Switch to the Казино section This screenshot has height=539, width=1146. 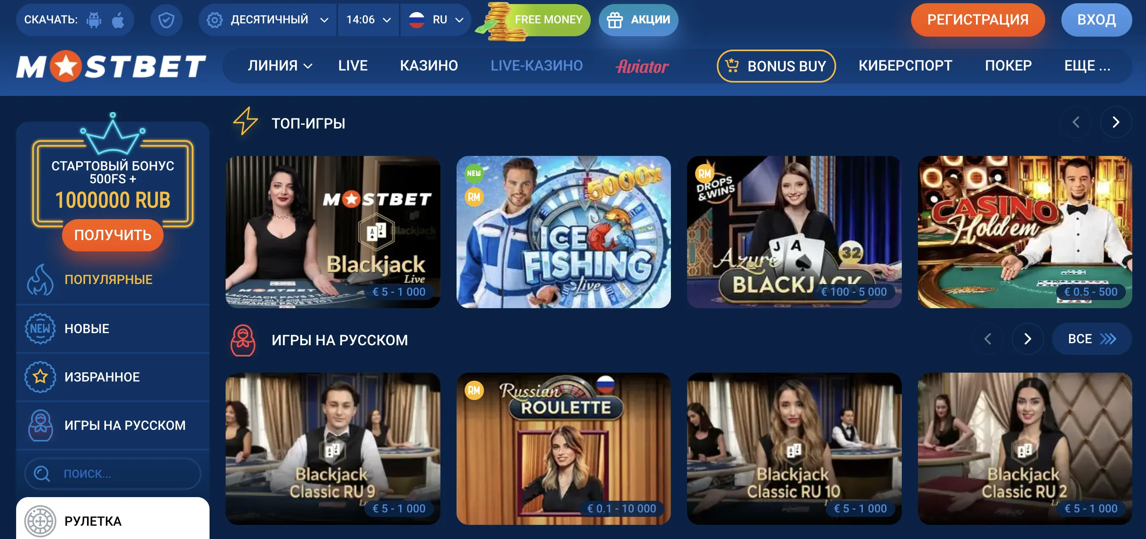[428, 66]
